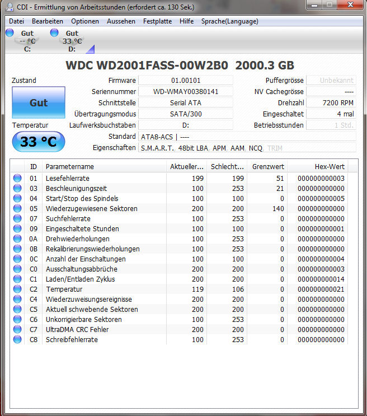367x416 pixels.
Task: Click status orb for Schreibfehlerrate row
Action: tap(17, 339)
